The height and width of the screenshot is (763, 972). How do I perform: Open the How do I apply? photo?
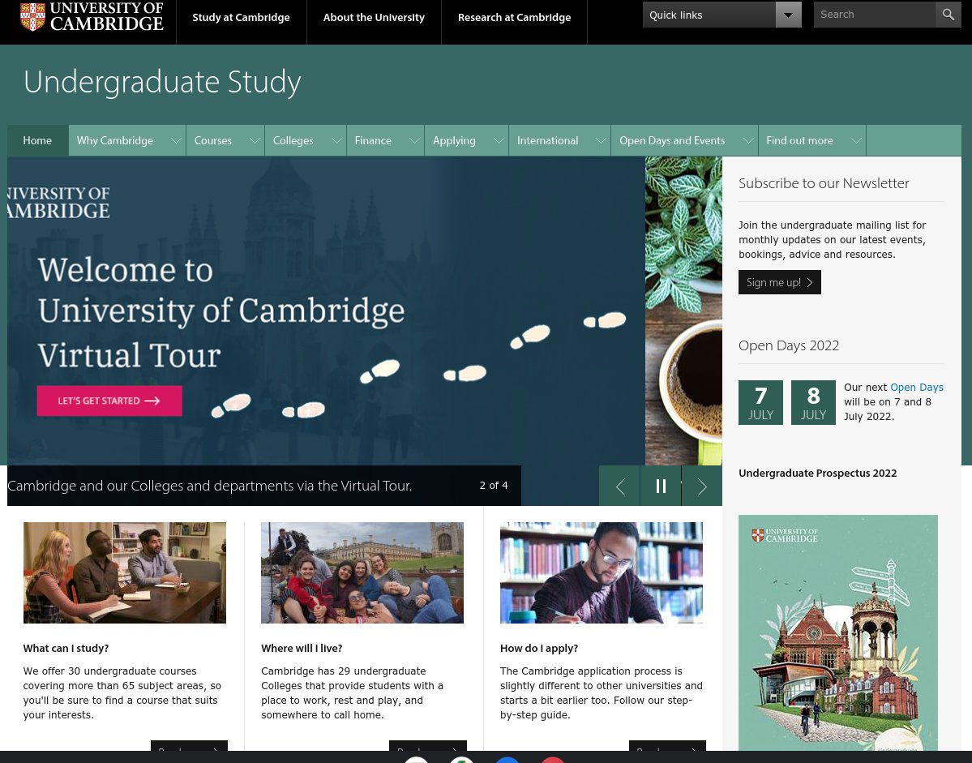coord(602,572)
